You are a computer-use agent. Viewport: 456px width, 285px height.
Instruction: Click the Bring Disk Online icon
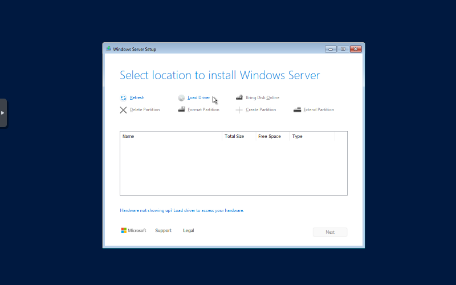(x=239, y=98)
